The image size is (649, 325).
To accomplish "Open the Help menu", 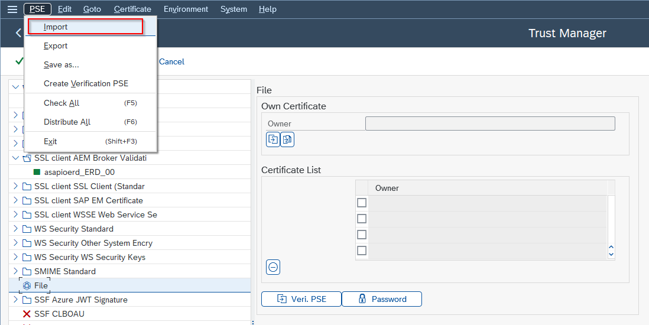I will coord(267,9).
